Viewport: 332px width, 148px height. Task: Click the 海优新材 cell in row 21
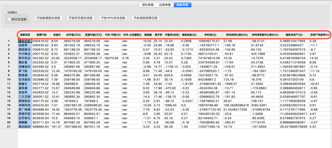point(25,127)
